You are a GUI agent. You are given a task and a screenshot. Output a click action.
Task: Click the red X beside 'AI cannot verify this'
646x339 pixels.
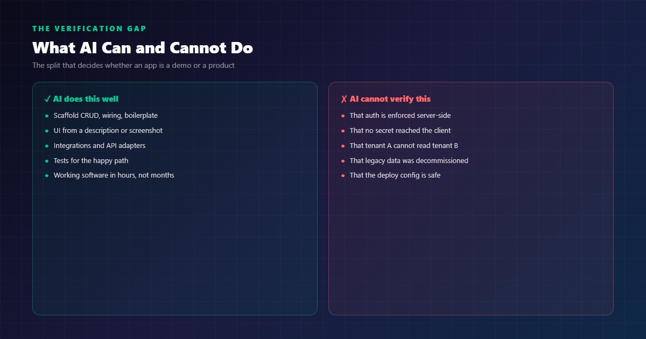344,99
